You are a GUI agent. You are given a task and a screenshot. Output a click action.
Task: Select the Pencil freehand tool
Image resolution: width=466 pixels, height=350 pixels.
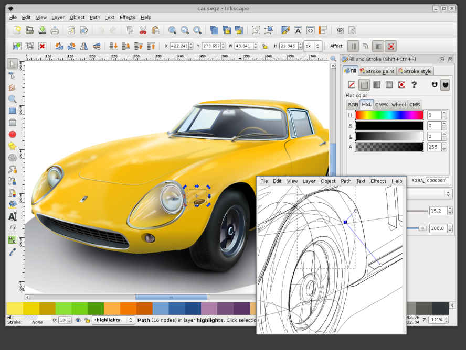(12, 170)
